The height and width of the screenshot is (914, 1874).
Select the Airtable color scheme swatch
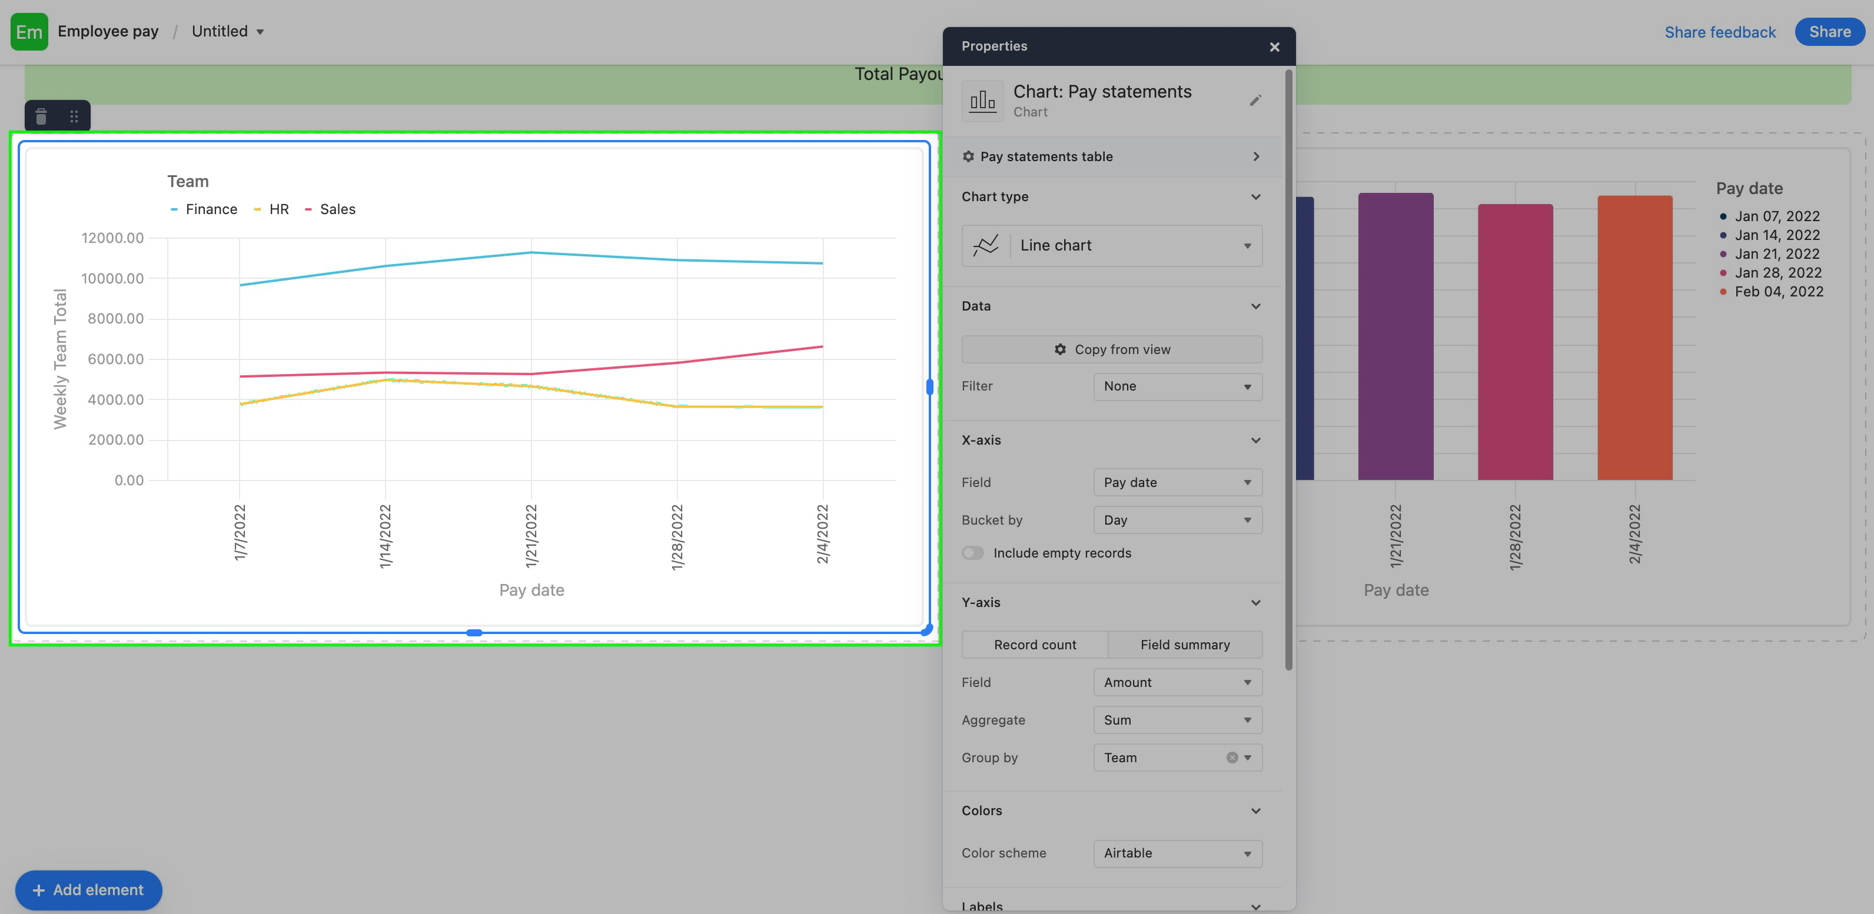coord(1177,853)
